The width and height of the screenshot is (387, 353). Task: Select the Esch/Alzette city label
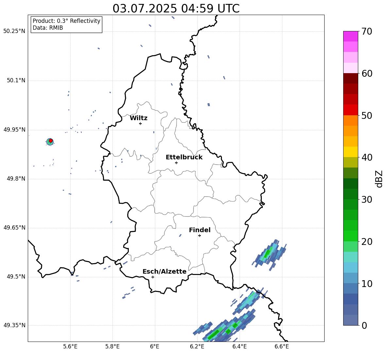[164, 271]
